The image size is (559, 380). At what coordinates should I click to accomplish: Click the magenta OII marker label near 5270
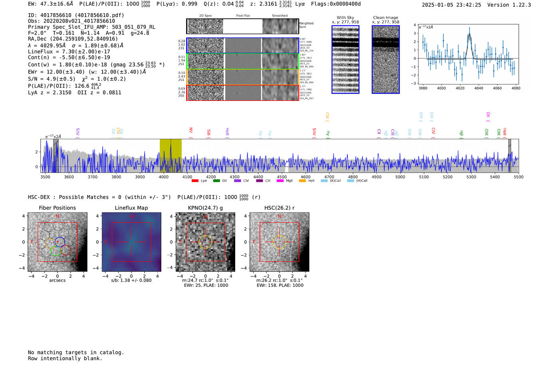(488, 116)
